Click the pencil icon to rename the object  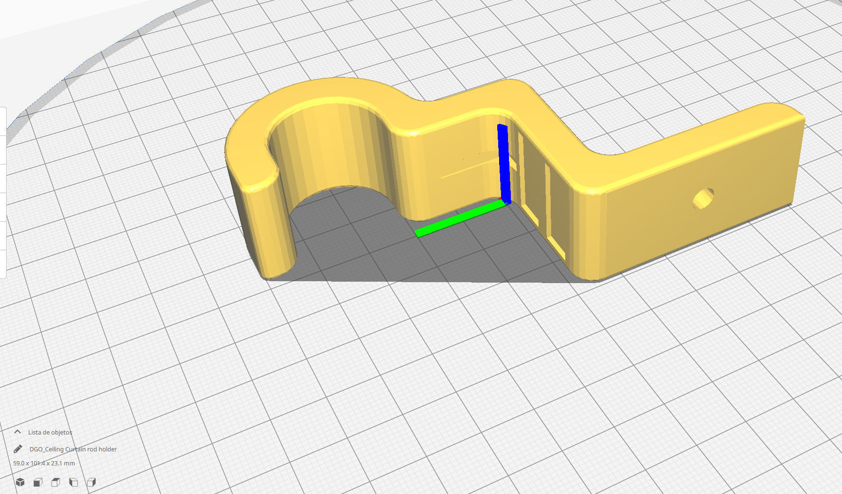[x=18, y=449]
